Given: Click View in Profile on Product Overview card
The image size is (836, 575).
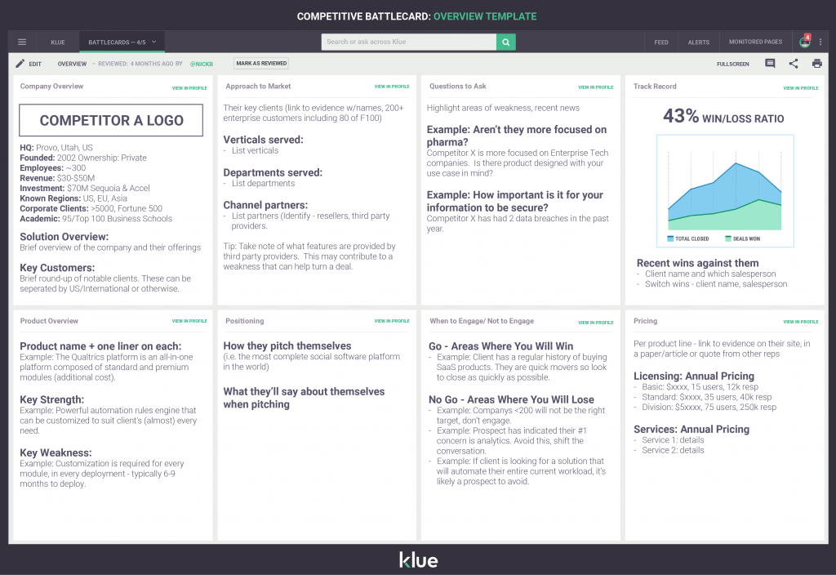Looking at the screenshot, I should coord(189,321).
